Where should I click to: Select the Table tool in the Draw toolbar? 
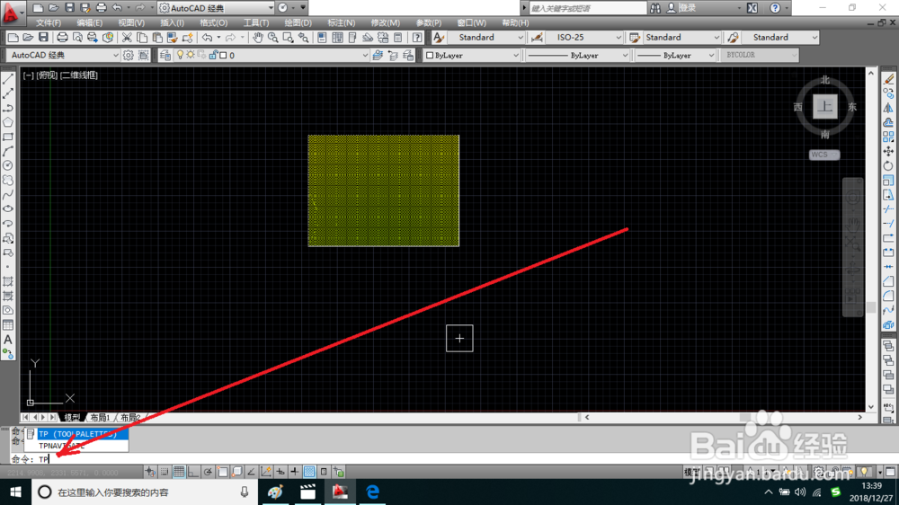[x=8, y=325]
